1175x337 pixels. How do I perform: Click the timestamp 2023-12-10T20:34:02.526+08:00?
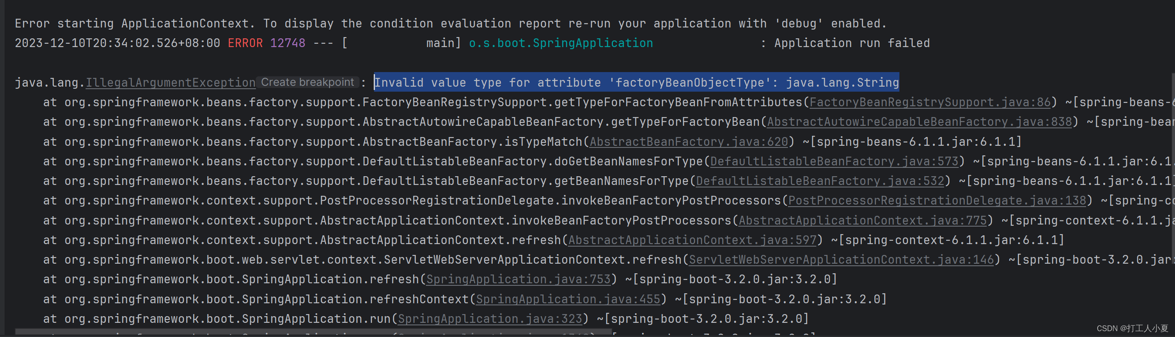pos(117,43)
